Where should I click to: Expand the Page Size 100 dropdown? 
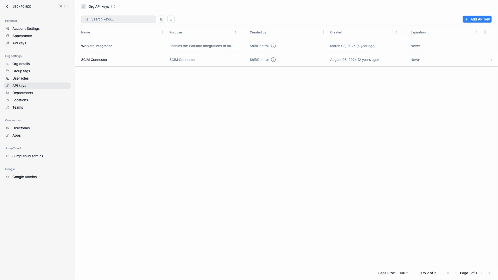404,273
